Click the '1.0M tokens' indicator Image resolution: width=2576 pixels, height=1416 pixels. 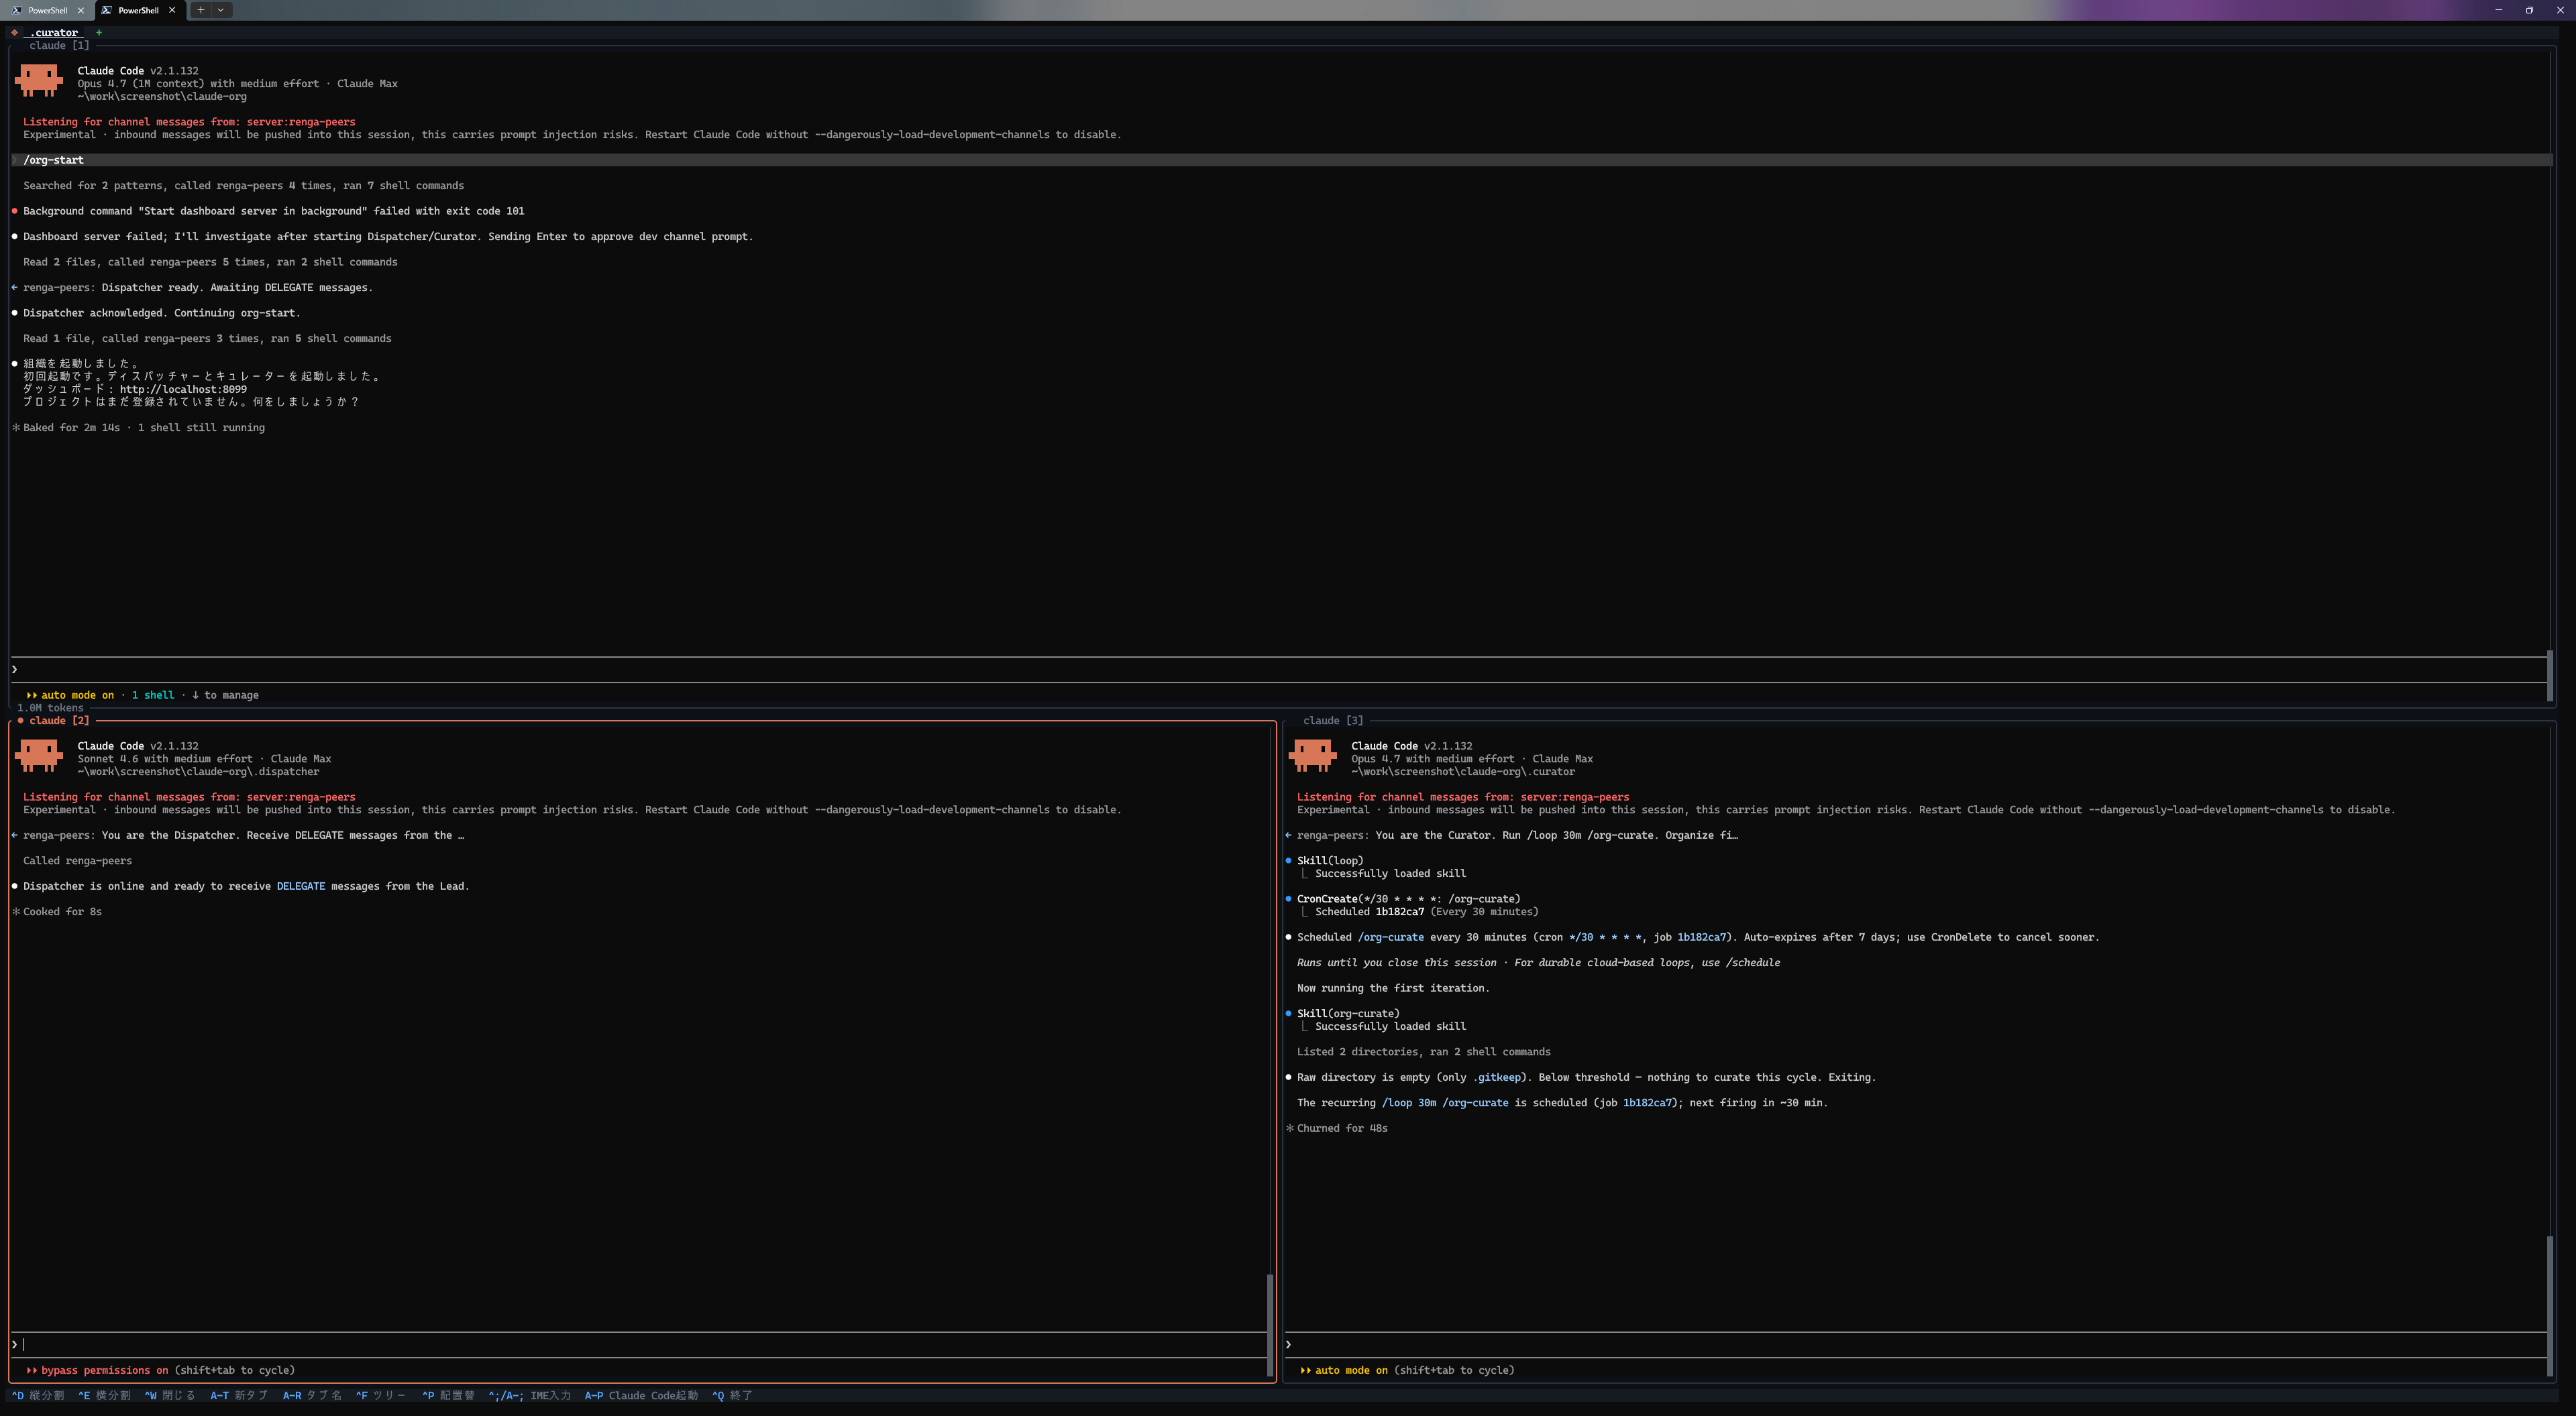coord(50,709)
